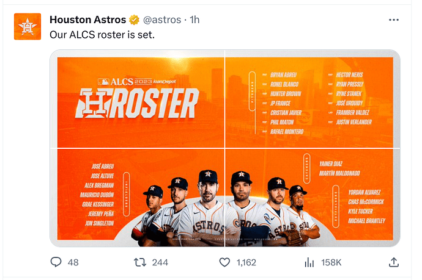Screen dimensions: 422x280
Task: Click the tweet text "Our ALCS roster is set."
Action: pos(102,34)
